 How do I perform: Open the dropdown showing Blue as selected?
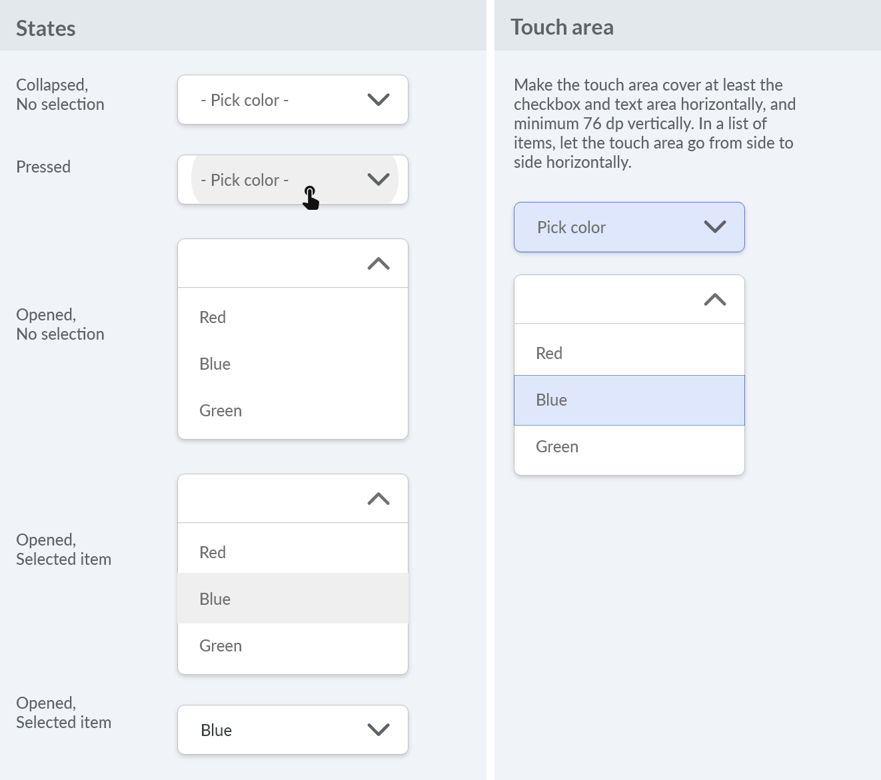pos(293,730)
